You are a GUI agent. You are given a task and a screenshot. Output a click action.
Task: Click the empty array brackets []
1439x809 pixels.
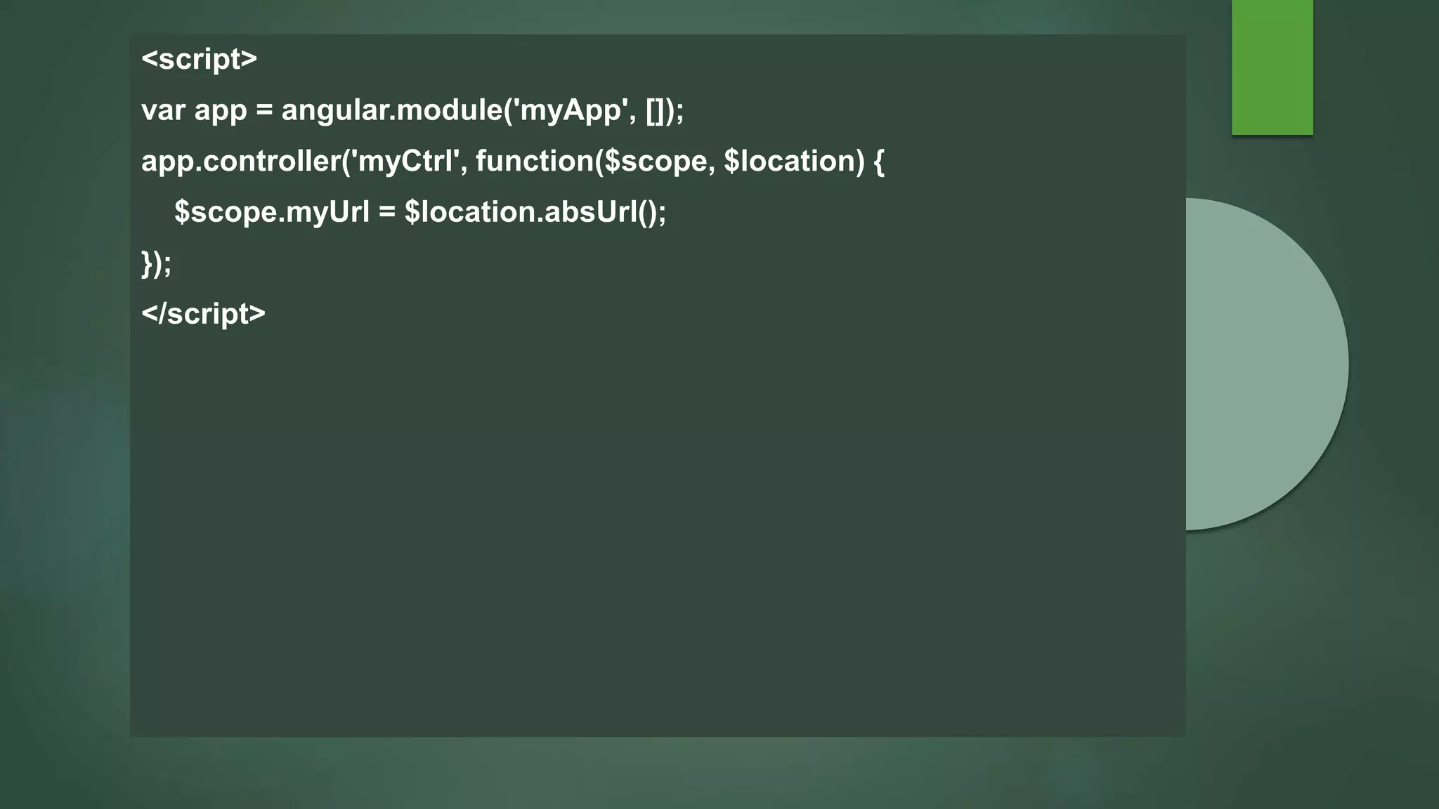(x=655, y=111)
